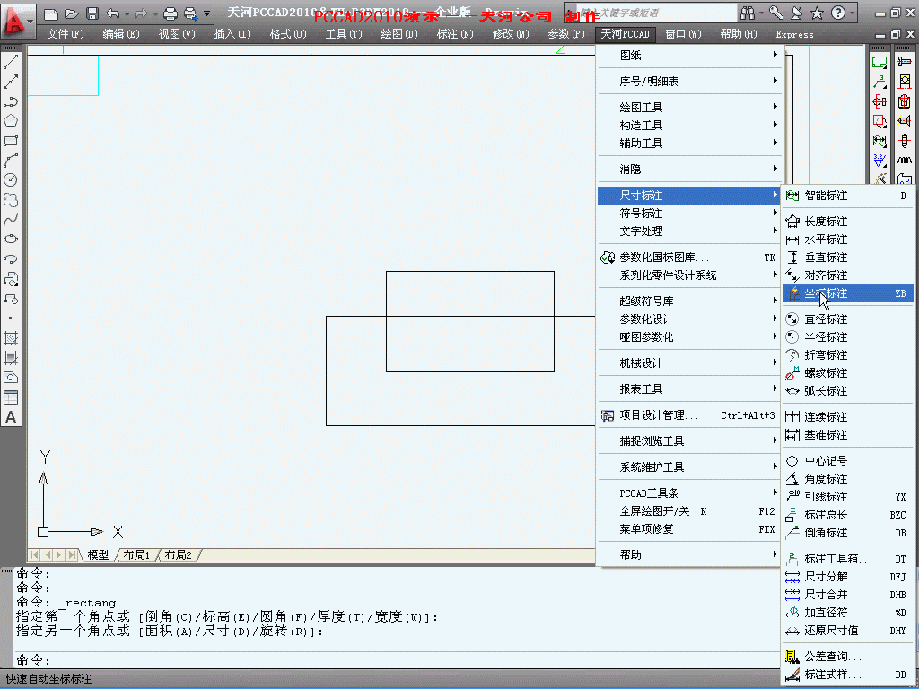The image size is (919, 689).
Task: Choose 长度标注 menu entry
Action: (x=848, y=222)
